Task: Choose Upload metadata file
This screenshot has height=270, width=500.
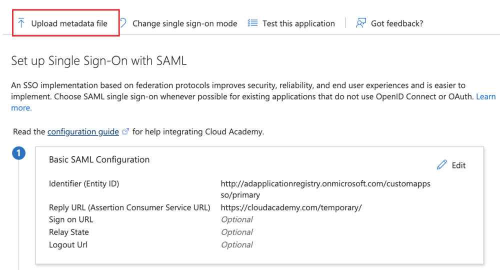Action: 69,23
